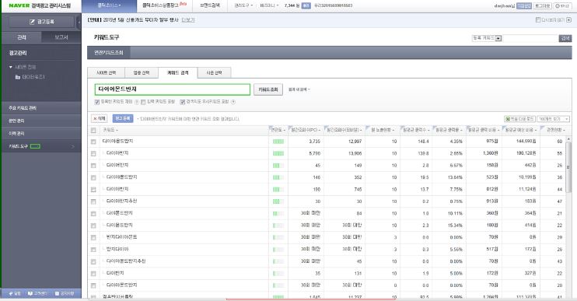The width and height of the screenshot is (577, 301).
Task: Open 키워드 도구 in sidebar
Action: click(41, 146)
